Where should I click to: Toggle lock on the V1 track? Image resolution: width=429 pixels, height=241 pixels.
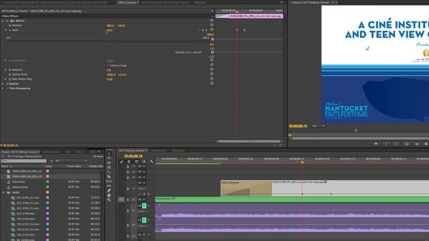pyautogui.click(x=128, y=199)
